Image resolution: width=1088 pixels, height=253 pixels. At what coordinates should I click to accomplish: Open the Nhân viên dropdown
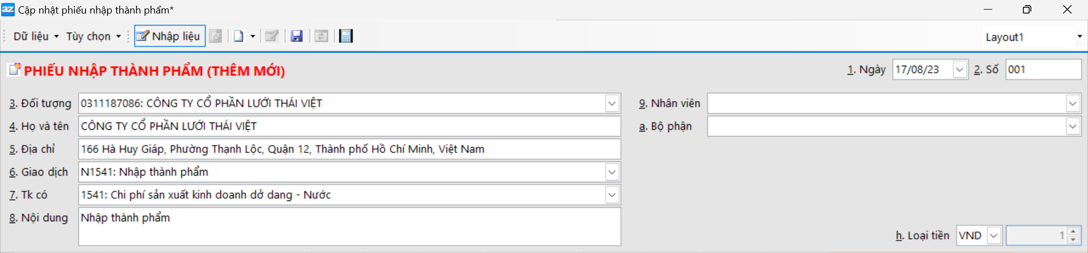click(x=1072, y=103)
